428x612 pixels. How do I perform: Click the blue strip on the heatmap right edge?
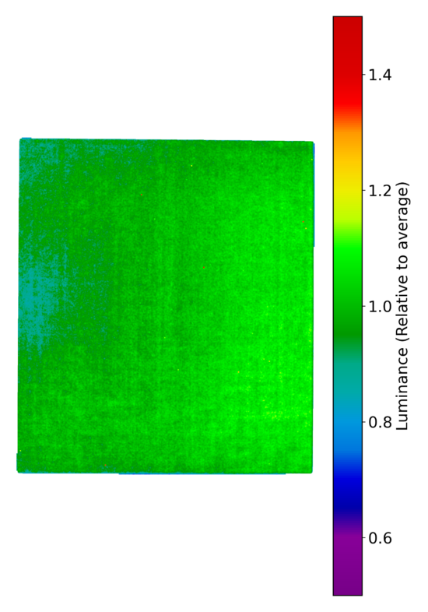coord(314,194)
